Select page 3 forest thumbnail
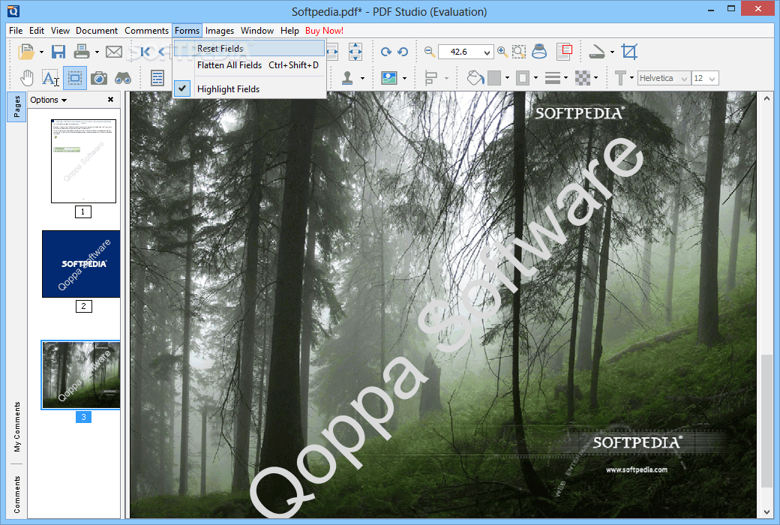The image size is (780, 525). [x=81, y=375]
